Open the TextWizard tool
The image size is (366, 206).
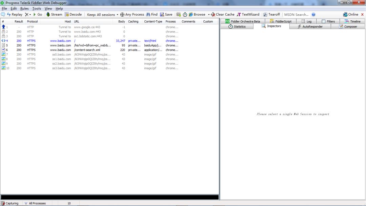(248, 15)
